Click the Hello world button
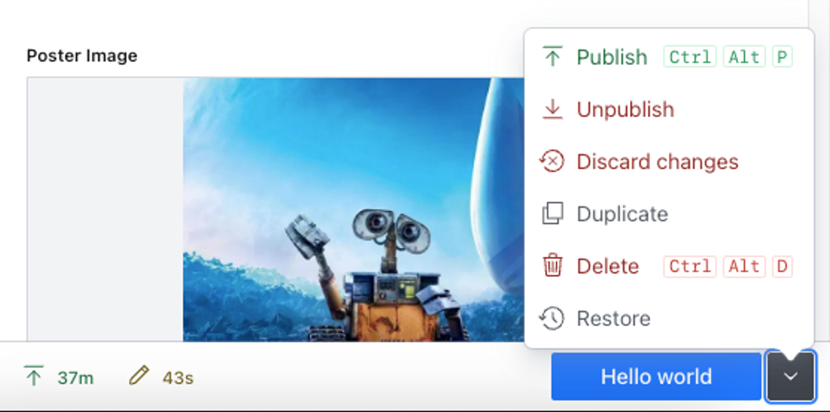The height and width of the screenshot is (412, 830). coord(656,377)
